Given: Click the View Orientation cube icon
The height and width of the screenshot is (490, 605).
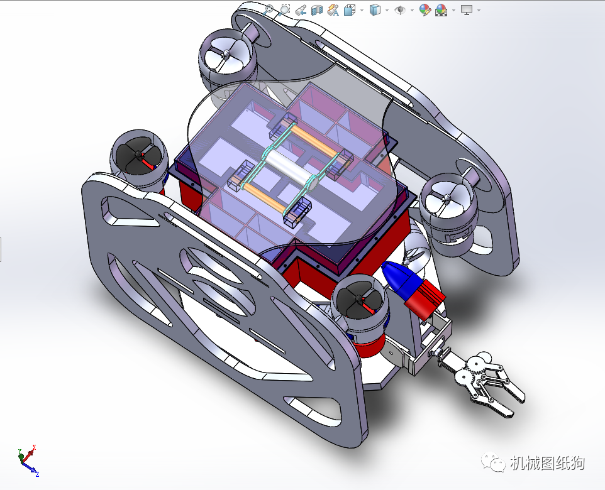Looking at the screenshot, I should coord(349,9).
